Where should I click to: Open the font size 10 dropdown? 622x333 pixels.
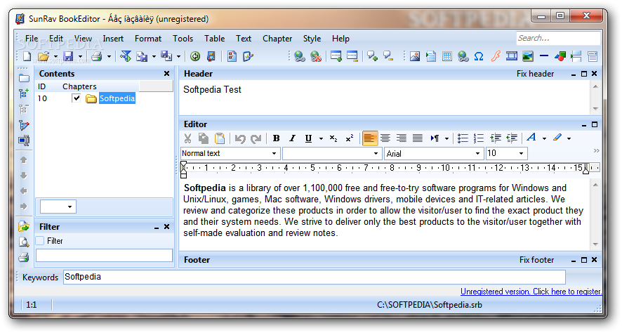[x=521, y=154]
